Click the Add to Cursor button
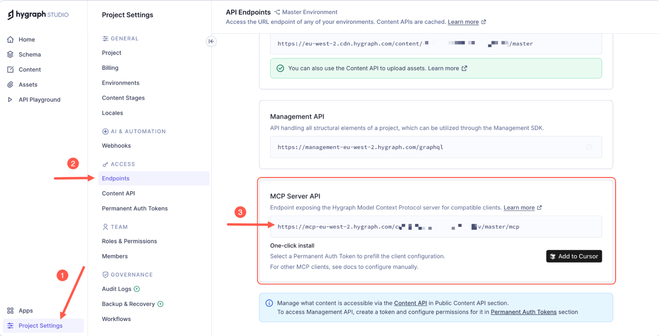The image size is (659, 336). (x=574, y=256)
